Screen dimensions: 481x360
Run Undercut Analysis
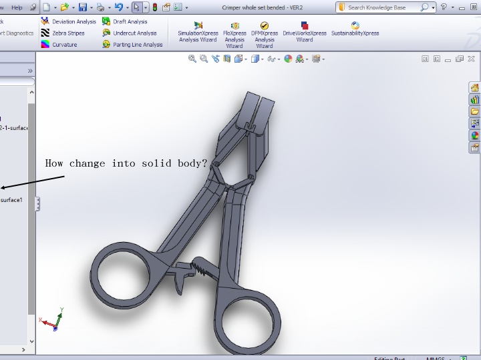tap(129, 33)
